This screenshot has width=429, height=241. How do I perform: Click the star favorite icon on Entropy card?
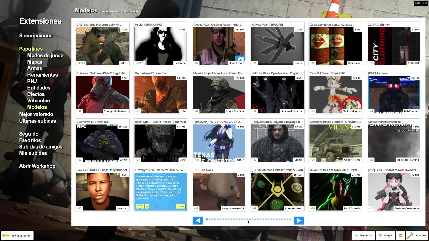147,206
